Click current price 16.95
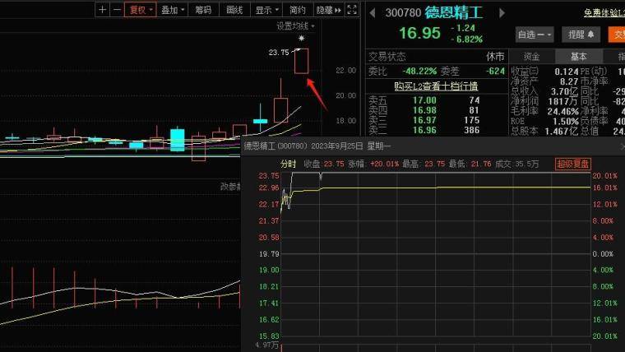The height and width of the screenshot is (352, 625). [419, 33]
